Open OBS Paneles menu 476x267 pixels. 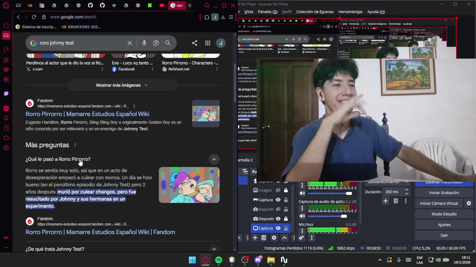coord(267,12)
